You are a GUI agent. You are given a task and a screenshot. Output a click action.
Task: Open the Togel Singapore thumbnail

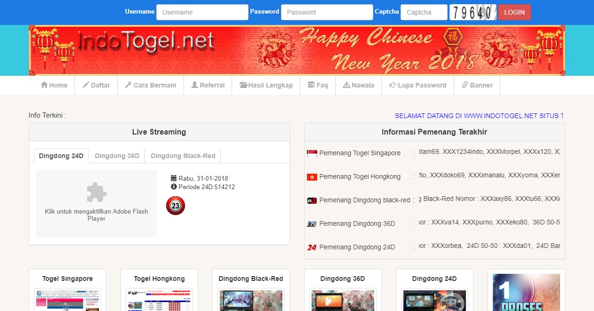[x=67, y=300]
